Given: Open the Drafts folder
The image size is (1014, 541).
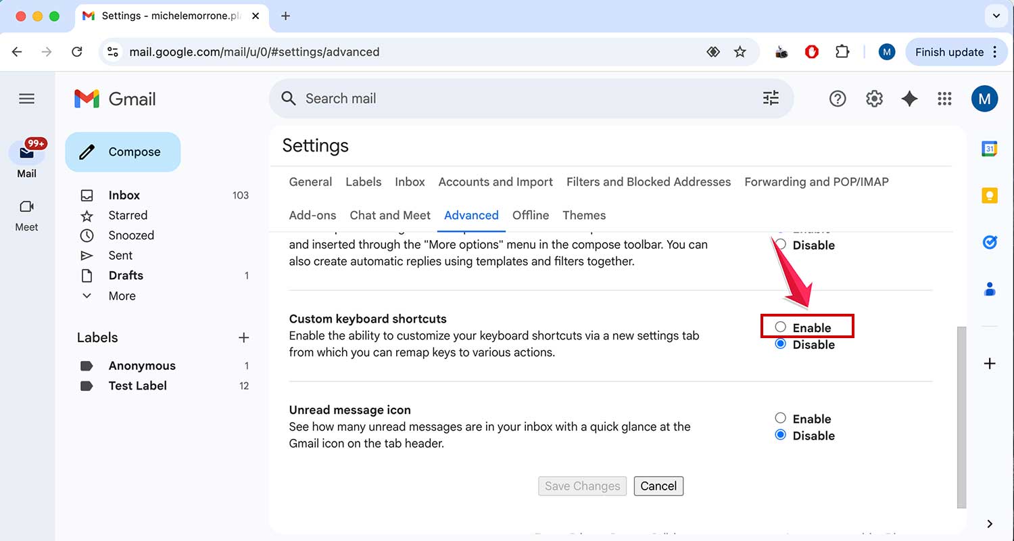Looking at the screenshot, I should pyautogui.click(x=126, y=275).
